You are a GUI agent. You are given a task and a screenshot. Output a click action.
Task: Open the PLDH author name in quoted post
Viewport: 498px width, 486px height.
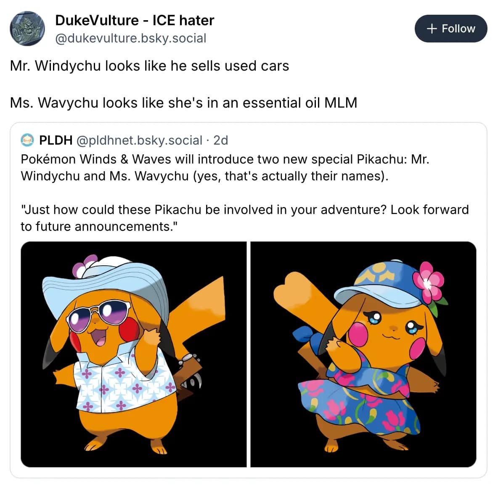pyautogui.click(x=56, y=140)
